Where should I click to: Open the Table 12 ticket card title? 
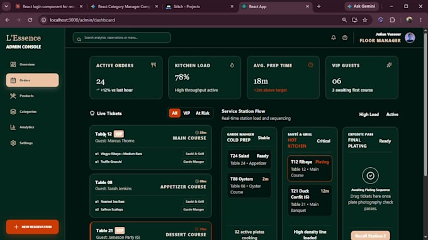(x=103, y=134)
